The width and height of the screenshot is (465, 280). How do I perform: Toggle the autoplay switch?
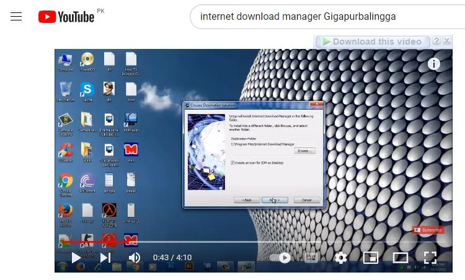click(x=282, y=258)
